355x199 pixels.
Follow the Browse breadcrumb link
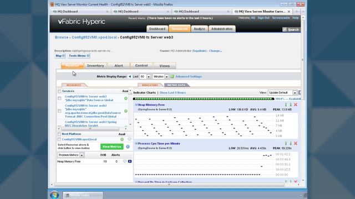(62, 38)
